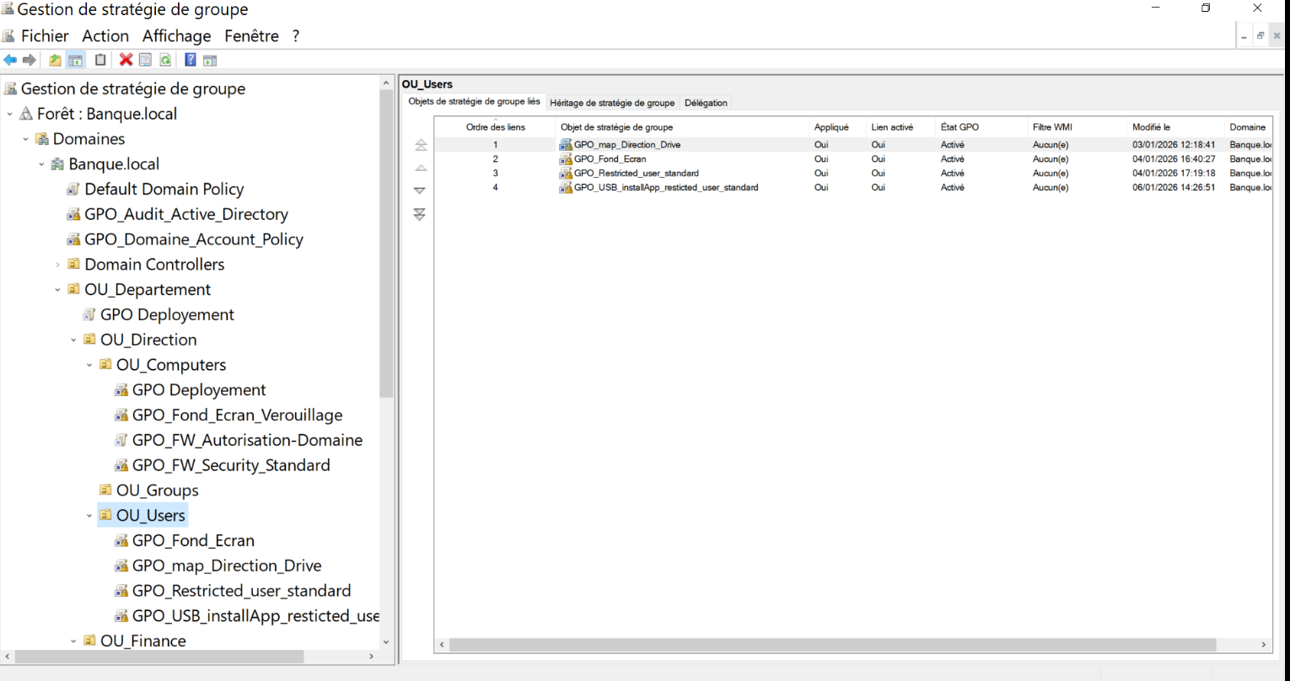The image size is (1290, 681).
Task: Open Properties via the toolbar sheet icon
Action: (x=145, y=60)
